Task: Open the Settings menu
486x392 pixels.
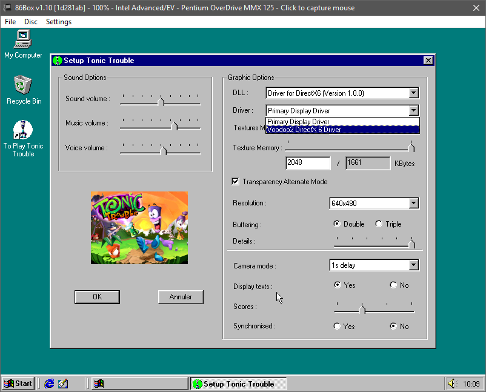Action: tap(58, 21)
